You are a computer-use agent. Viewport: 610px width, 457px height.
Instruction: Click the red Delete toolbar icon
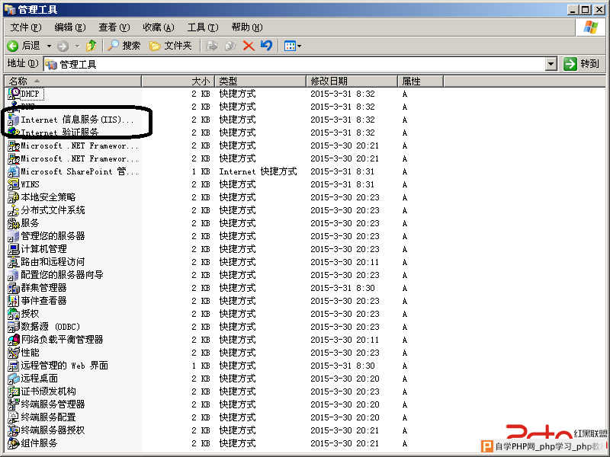[x=249, y=46]
